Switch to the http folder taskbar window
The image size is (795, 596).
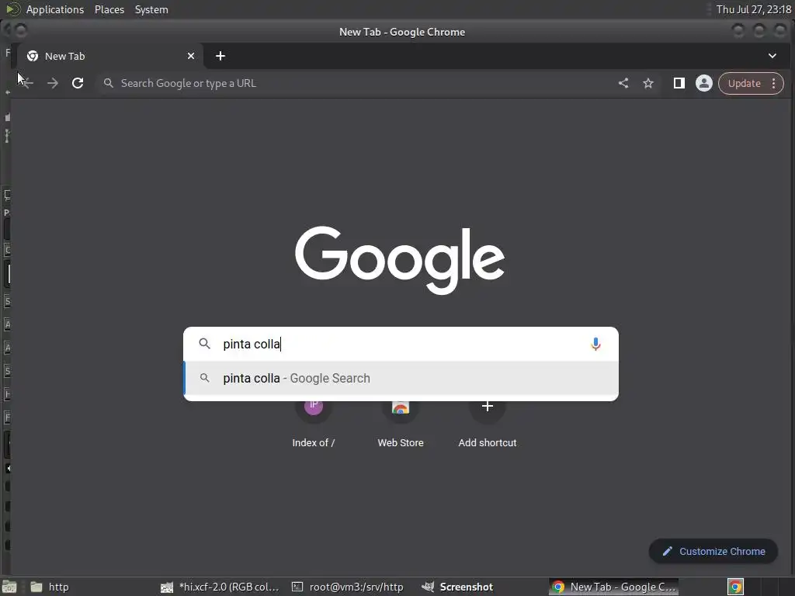(50, 587)
